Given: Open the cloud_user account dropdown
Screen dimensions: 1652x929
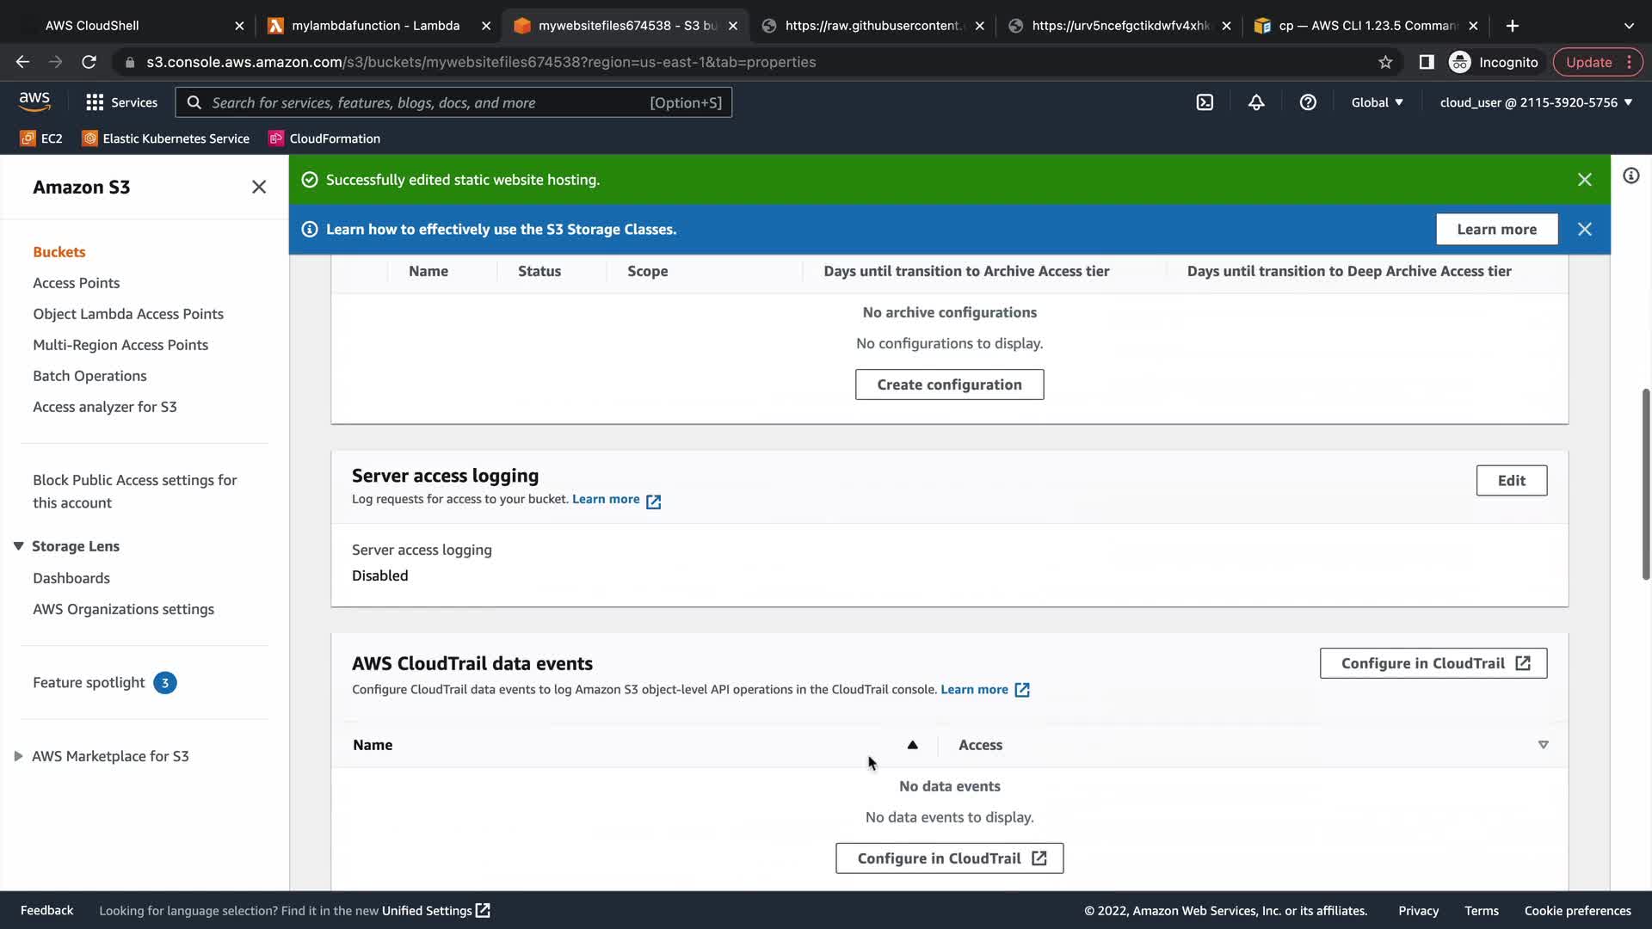Looking at the screenshot, I should 1536,102.
